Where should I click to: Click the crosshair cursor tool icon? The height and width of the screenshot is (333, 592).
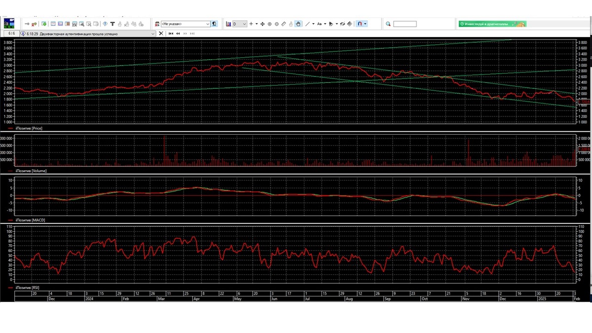[x=251, y=24]
